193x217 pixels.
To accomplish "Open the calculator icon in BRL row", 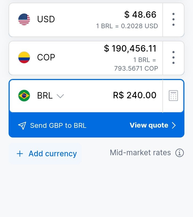I will pos(173,96).
